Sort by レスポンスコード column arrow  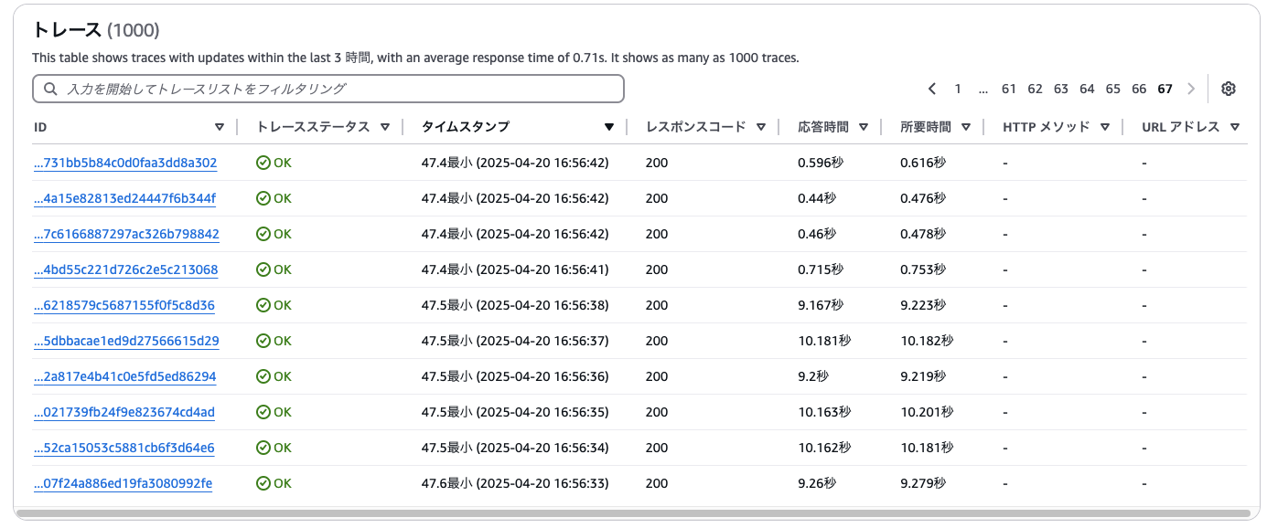point(761,127)
